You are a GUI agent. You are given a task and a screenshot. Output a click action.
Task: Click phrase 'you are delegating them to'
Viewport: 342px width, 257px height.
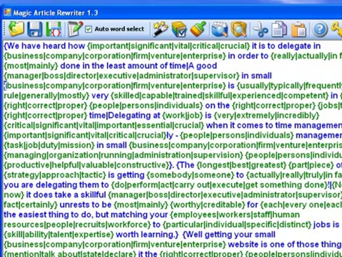tap(56, 185)
